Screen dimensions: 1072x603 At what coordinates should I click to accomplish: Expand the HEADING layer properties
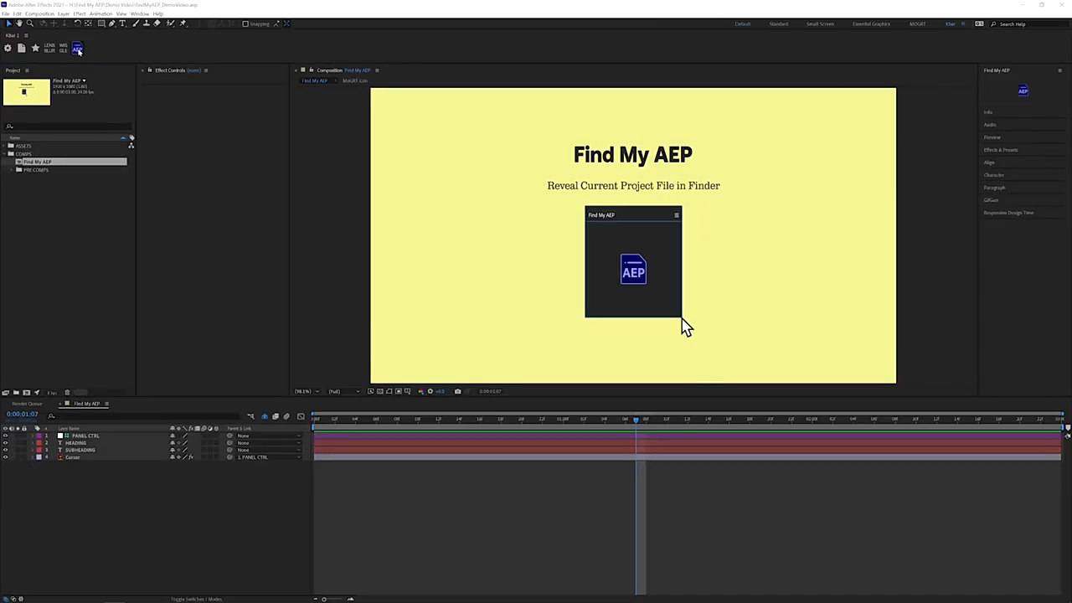tap(32, 443)
